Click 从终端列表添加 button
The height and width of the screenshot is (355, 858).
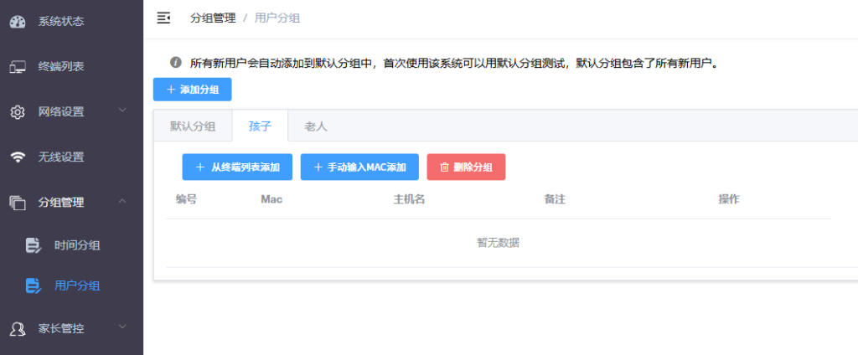[x=237, y=167]
